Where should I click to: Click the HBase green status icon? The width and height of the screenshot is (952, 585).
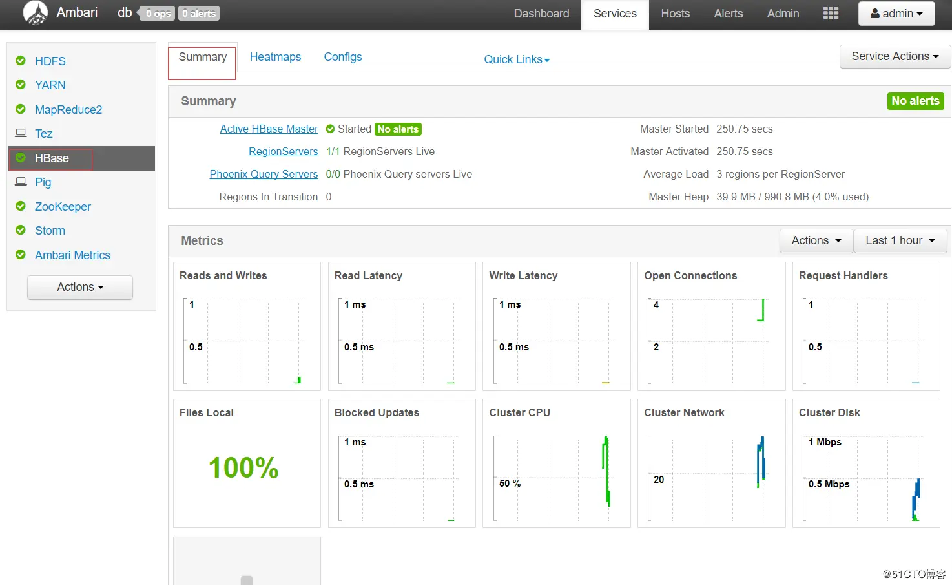point(21,158)
